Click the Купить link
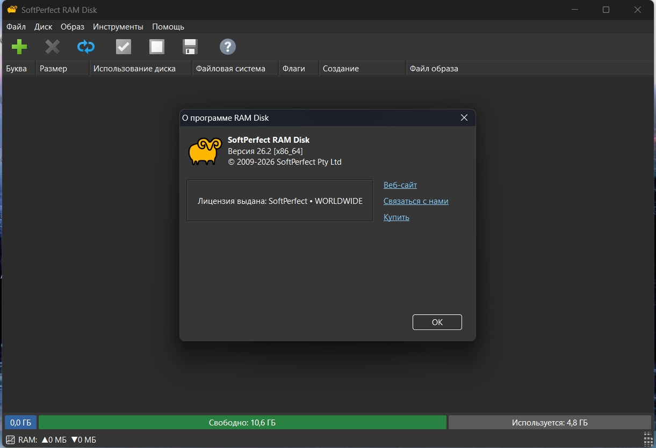Screen dimensions: 656x448 click(397, 217)
